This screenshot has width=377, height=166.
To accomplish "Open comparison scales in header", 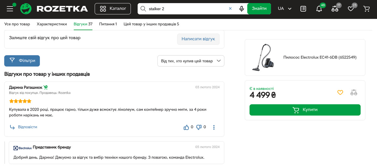I will coord(335,9).
